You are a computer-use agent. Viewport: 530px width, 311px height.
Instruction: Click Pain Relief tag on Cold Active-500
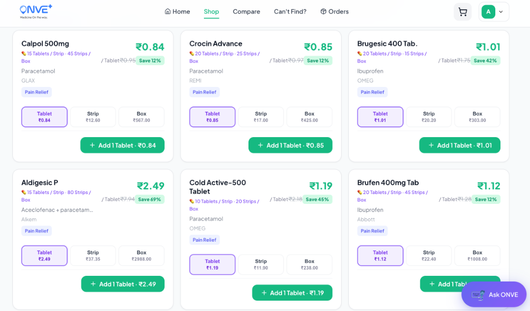pos(204,240)
